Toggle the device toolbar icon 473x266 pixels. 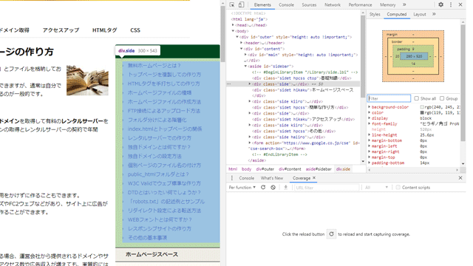pyautogui.click(x=241, y=4)
